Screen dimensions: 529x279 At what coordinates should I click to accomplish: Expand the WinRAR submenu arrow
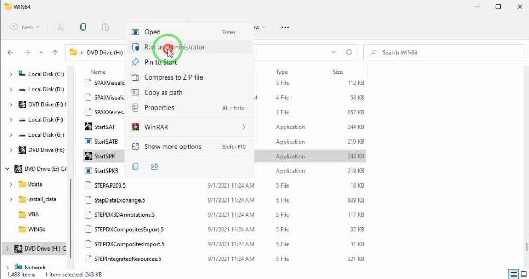[244, 127]
